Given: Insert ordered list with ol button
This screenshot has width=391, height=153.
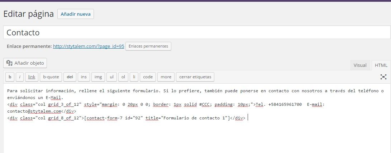Looking at the screenshot, I should [123, 77].
